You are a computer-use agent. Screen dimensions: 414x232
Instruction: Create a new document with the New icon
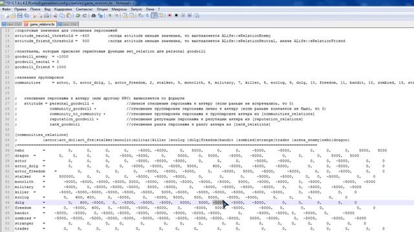coord(7,15)
